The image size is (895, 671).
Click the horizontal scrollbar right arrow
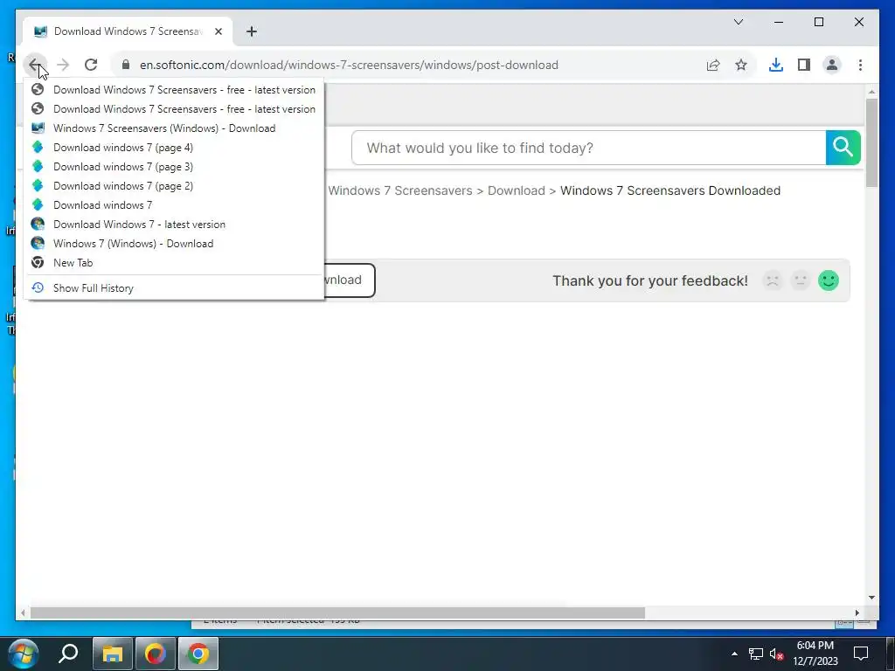(x=857, y=612)
